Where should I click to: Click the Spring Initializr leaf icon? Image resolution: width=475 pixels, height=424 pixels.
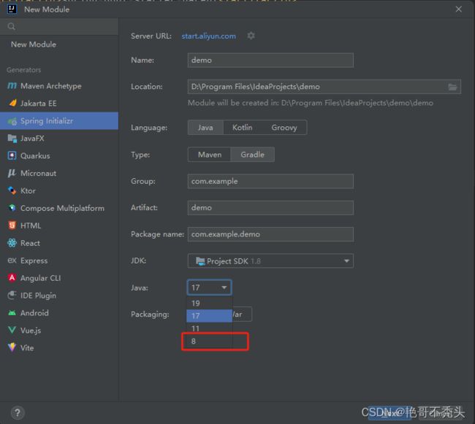click(12, 121)
